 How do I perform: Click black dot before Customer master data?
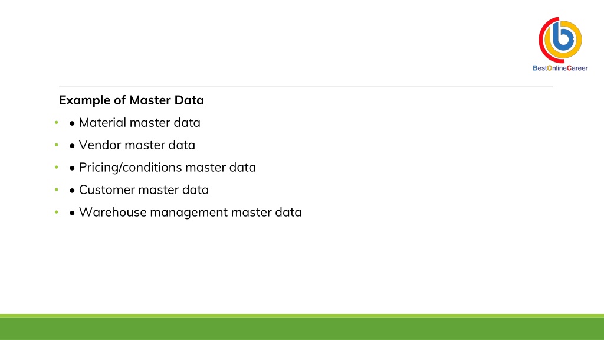pyautogui.click(x=72, y=191)
